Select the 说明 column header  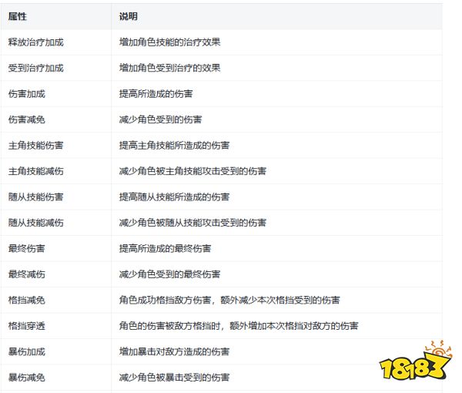(128, 16)
